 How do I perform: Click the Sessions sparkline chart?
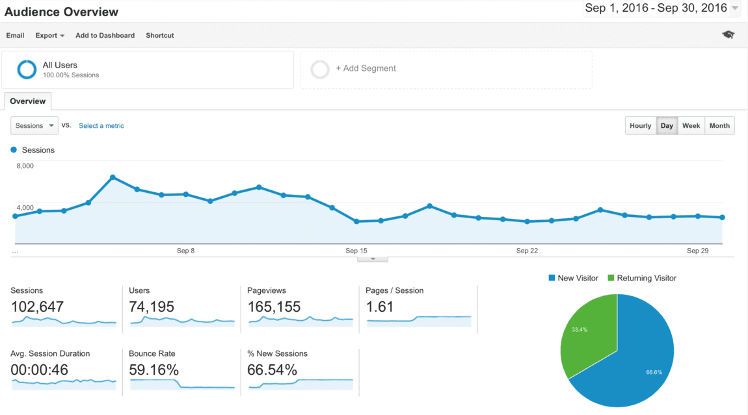click(x=64, y=321)
